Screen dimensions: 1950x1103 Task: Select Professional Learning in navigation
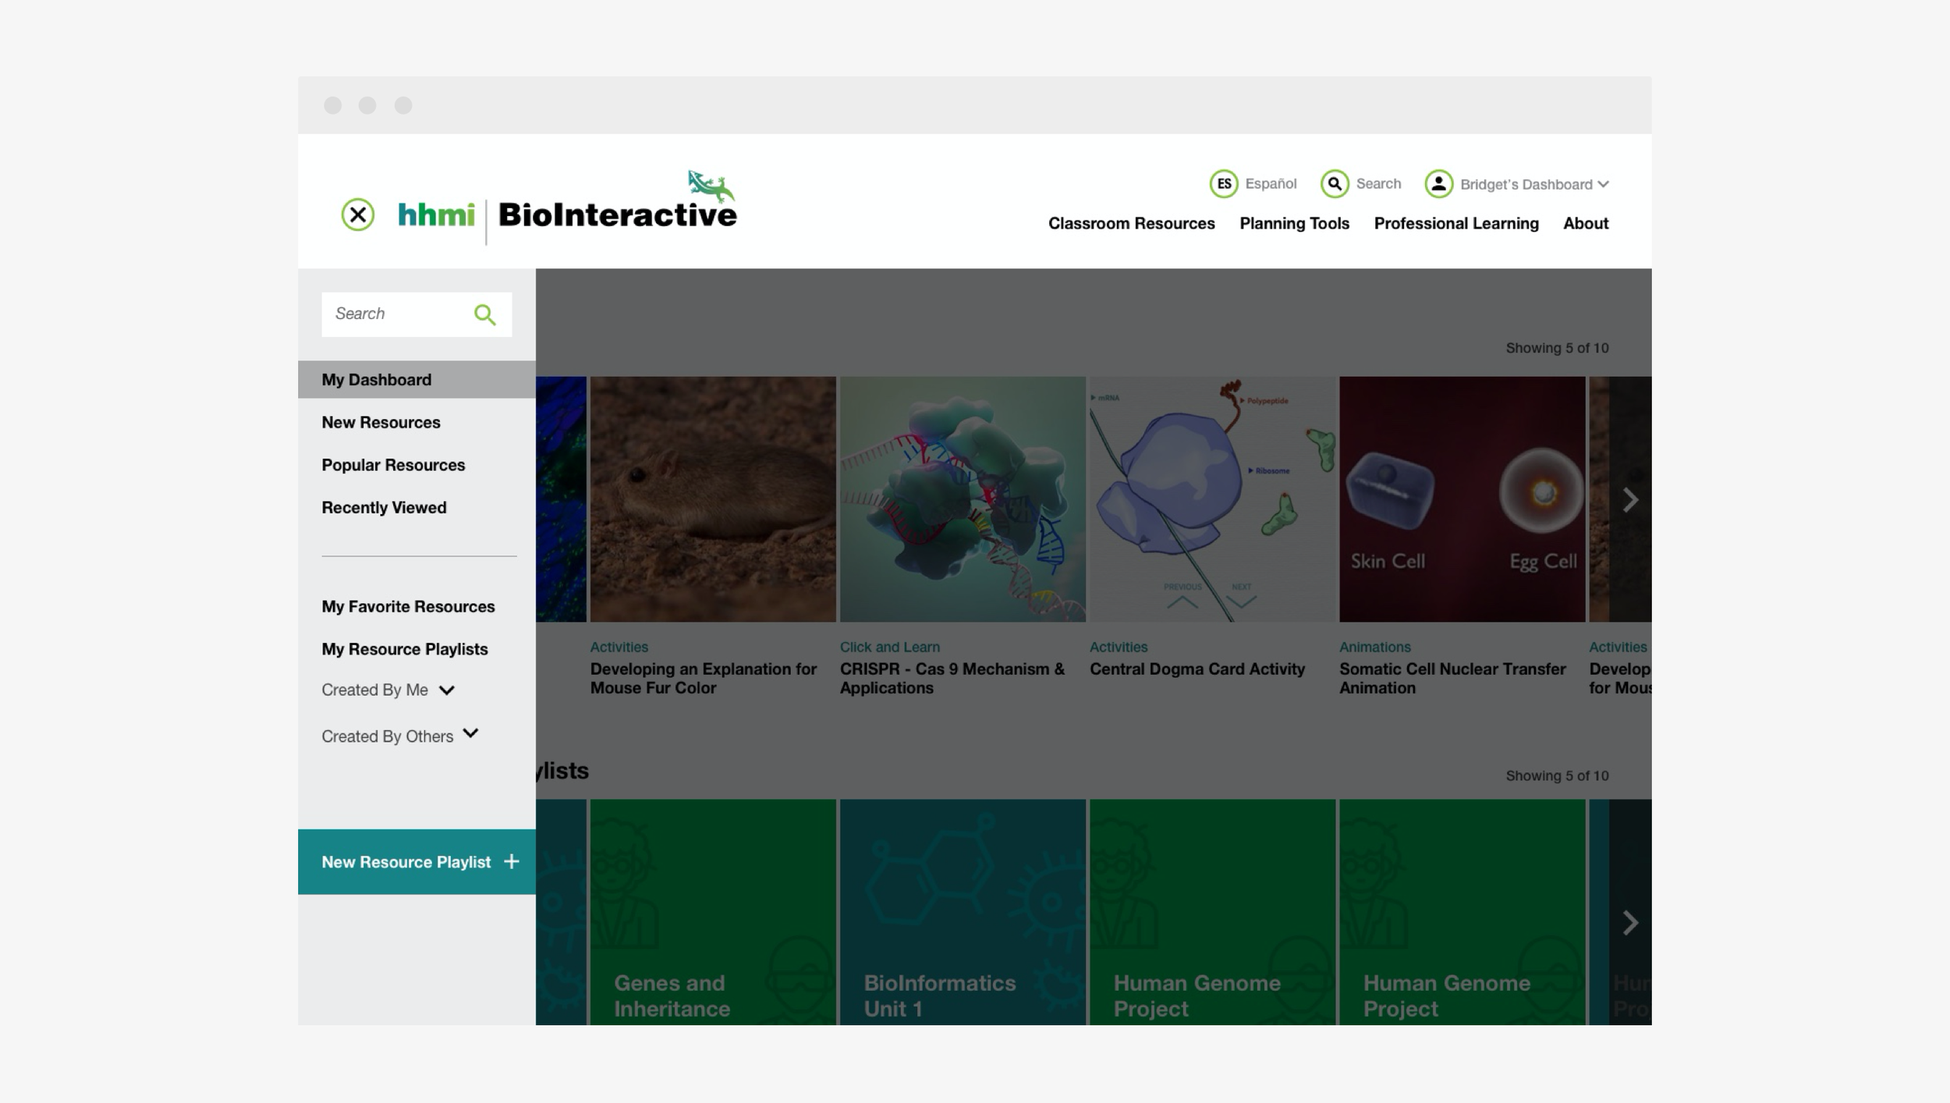click(1455, 224)
